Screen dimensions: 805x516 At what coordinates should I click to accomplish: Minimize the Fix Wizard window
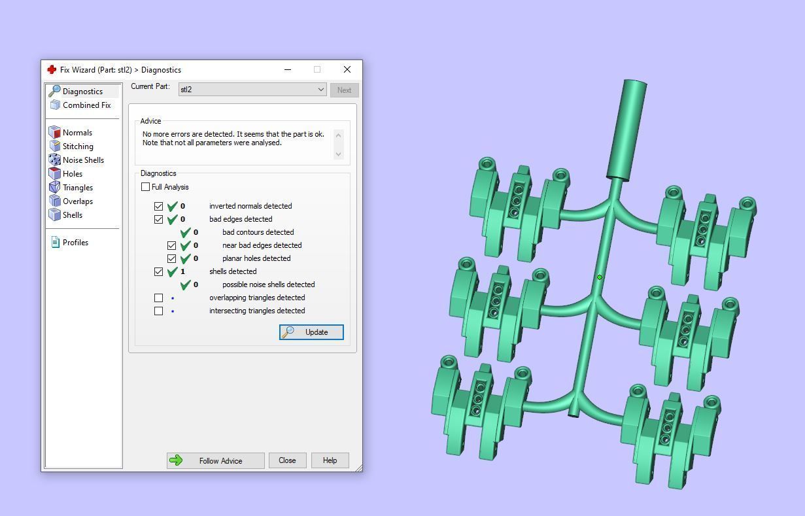pos(288,69)
